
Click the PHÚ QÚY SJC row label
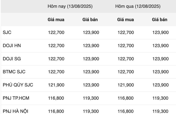point(18,85)
